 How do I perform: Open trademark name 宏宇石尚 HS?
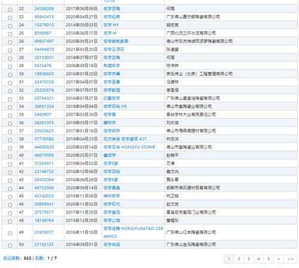[x=115, y=107]
